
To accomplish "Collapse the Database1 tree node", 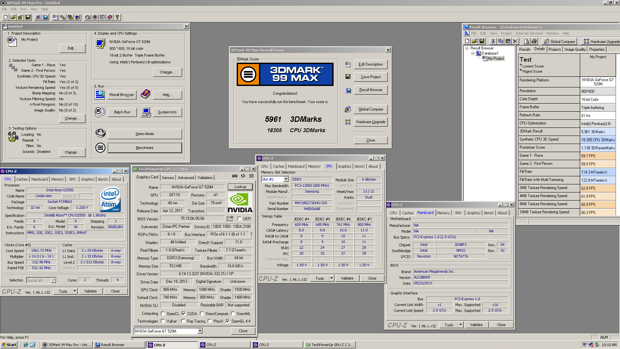I will click(x=473, y=53).
